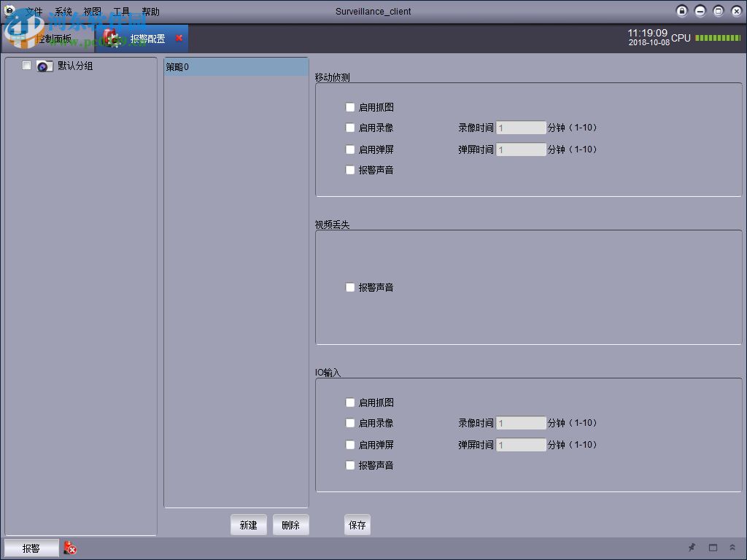The width and height of the screenshot is (747, 560).
Task: Open the 系统 menu
Action: point(63,12)
